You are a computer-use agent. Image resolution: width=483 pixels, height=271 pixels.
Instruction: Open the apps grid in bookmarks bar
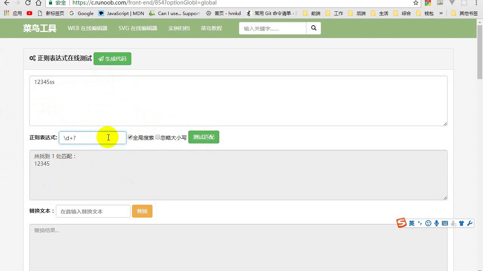[6, 13]
